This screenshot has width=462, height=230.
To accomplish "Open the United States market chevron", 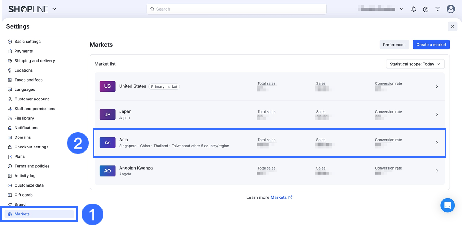I will pyautogui.click(x=437, y=86).
